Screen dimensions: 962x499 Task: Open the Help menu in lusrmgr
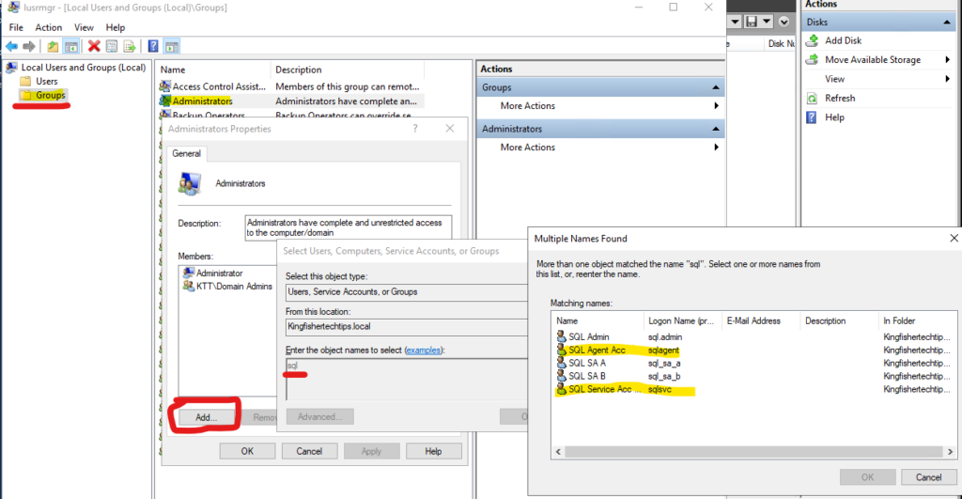click(116, 27)
